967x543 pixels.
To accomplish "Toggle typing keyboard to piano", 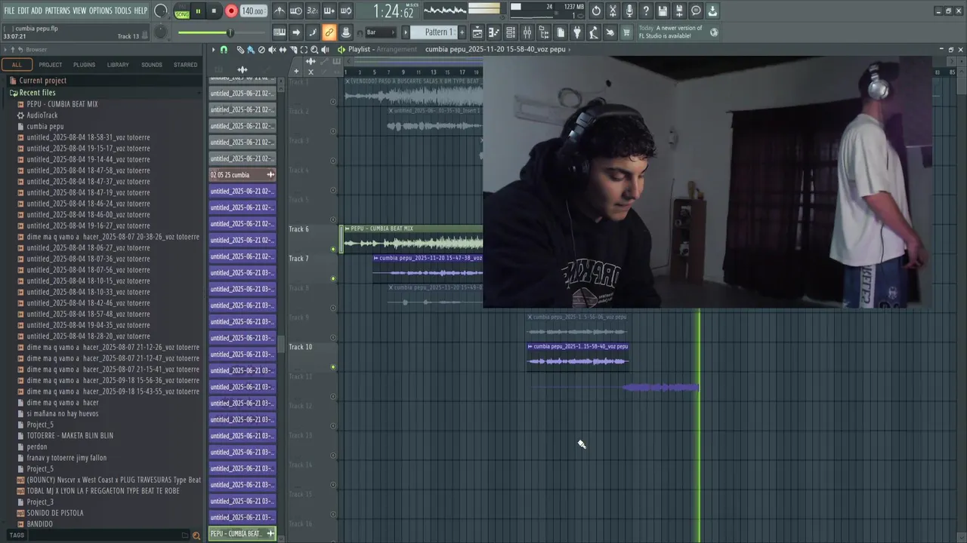I will click(x=280, y=32).
